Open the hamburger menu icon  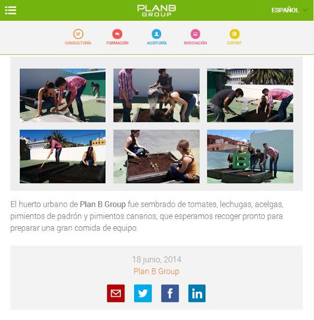pyautogui.click(x=11, y=10)
